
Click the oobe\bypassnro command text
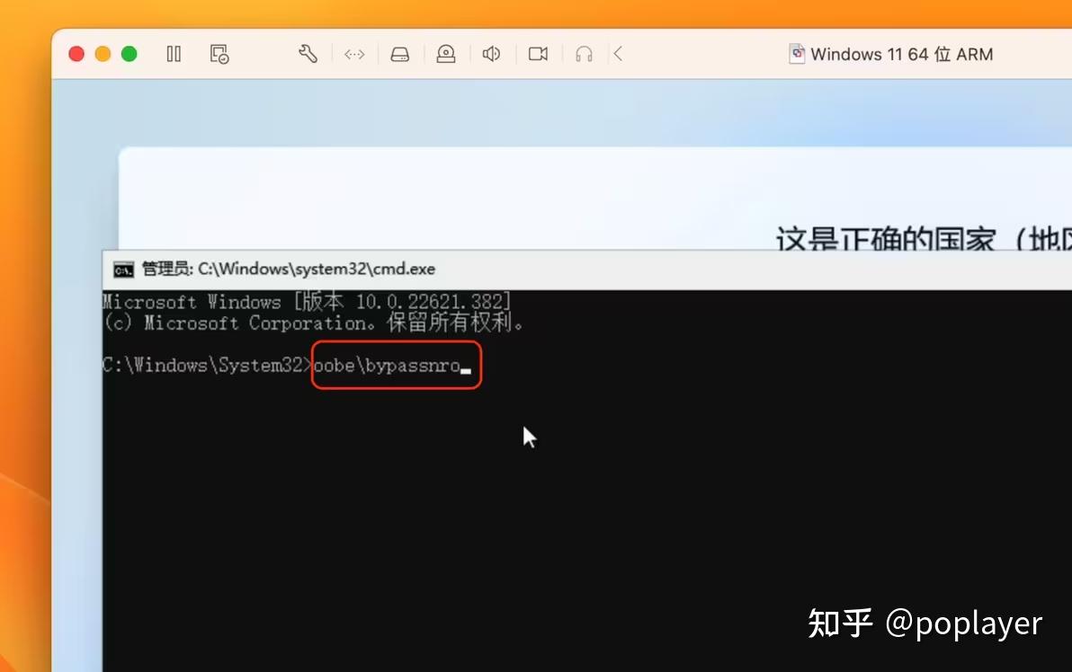[387, 366]
